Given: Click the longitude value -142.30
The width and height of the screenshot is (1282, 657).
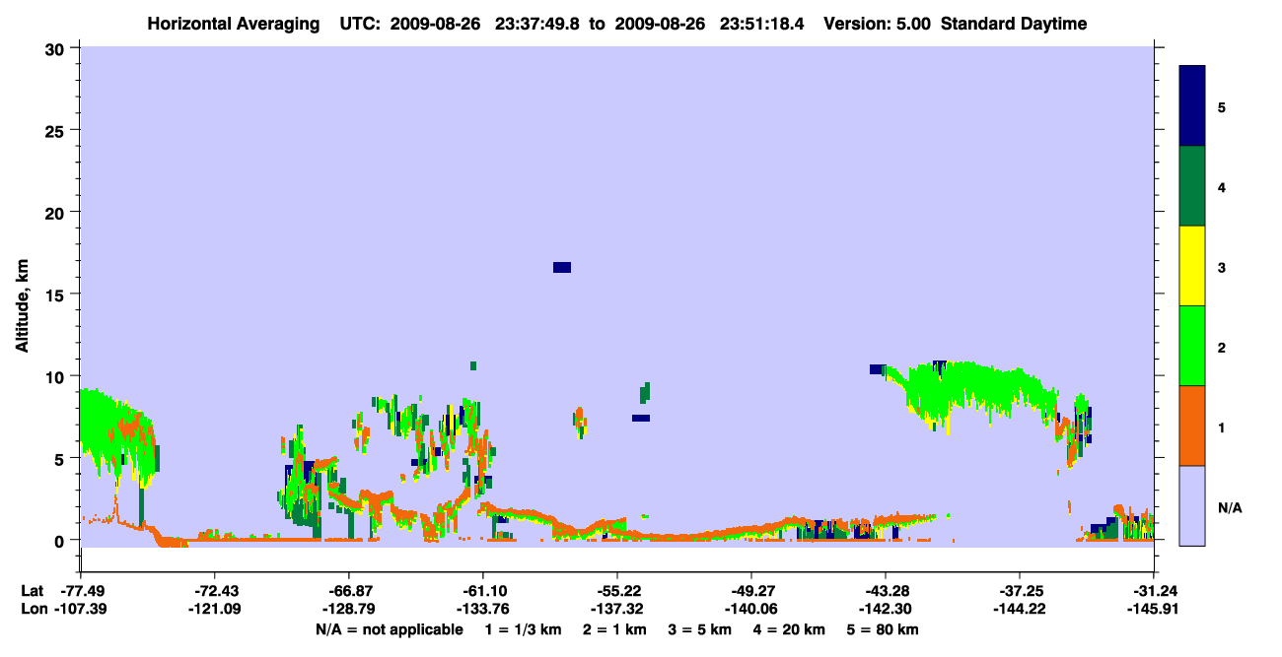Looking at the screenshot, I should click(x=886, y=609).
